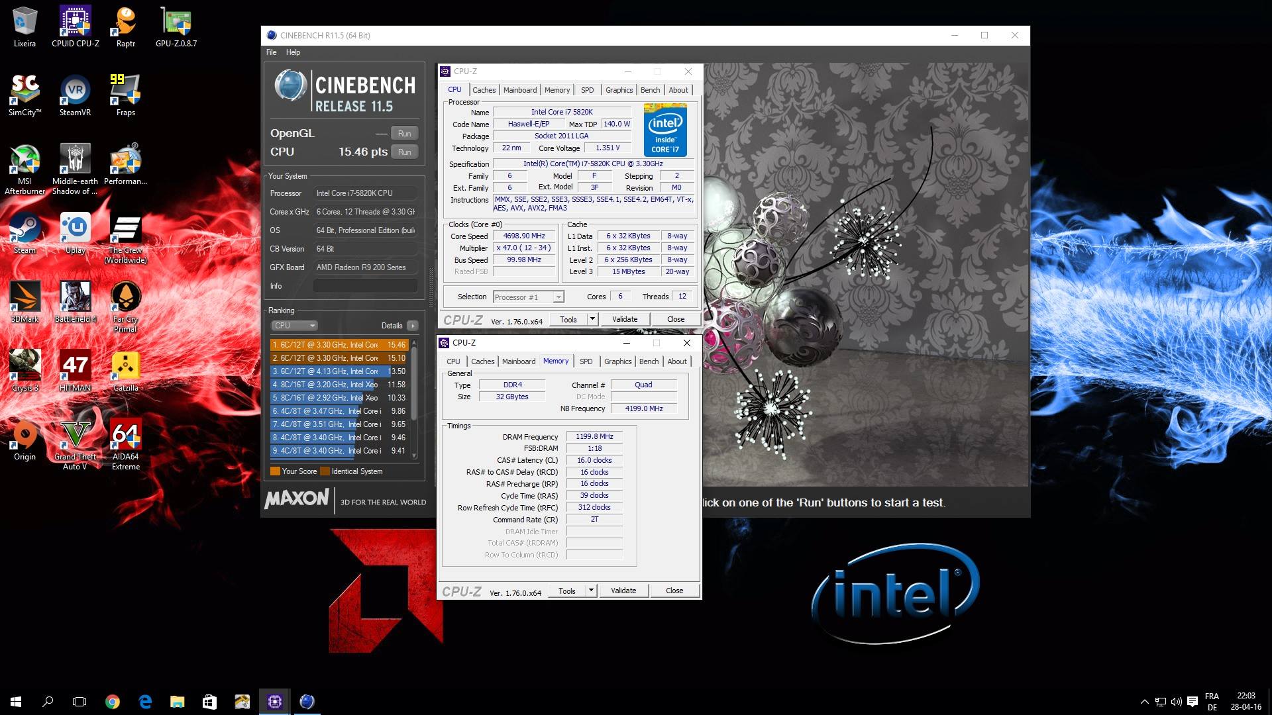The width and height of the screenshot is (1272, 715).
Task: Open Windows Store from the taskbar
Action: 209,702
